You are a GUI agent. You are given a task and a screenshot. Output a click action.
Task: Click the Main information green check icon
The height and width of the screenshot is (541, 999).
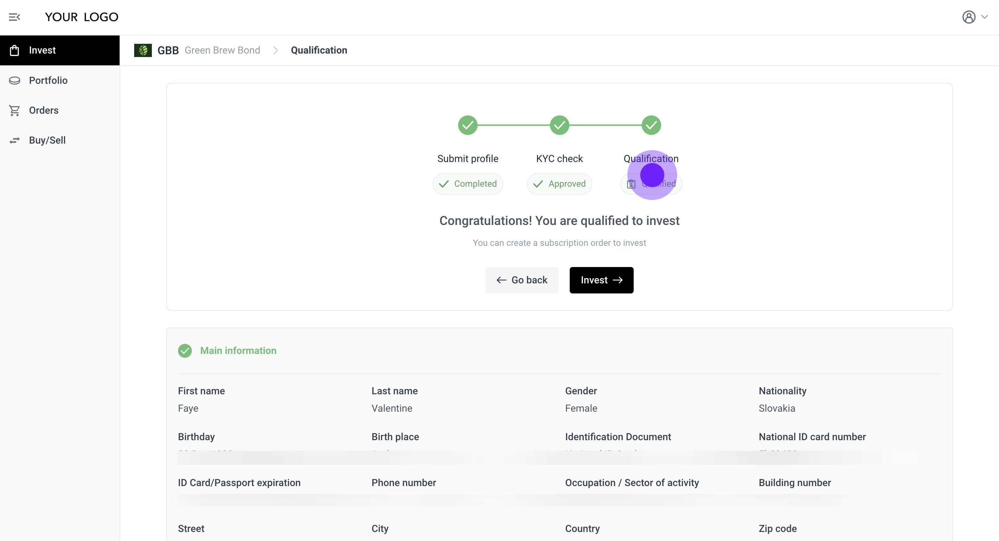(x=185, y=350)
